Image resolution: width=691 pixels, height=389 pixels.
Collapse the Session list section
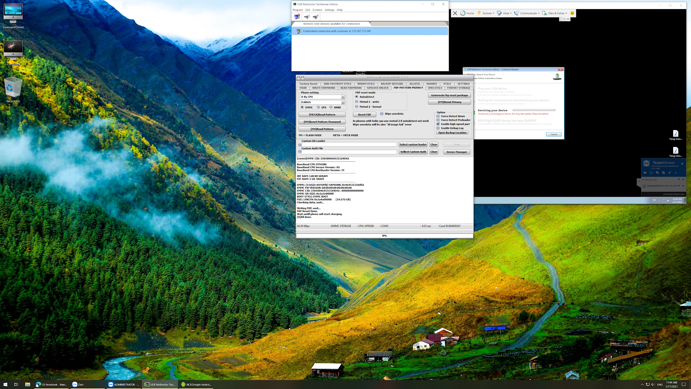tap(643, 179)
